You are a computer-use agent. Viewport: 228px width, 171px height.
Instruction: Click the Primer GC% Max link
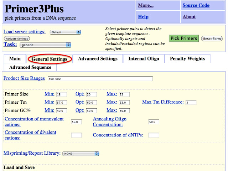pyautogui.click(x=112, y=110)
